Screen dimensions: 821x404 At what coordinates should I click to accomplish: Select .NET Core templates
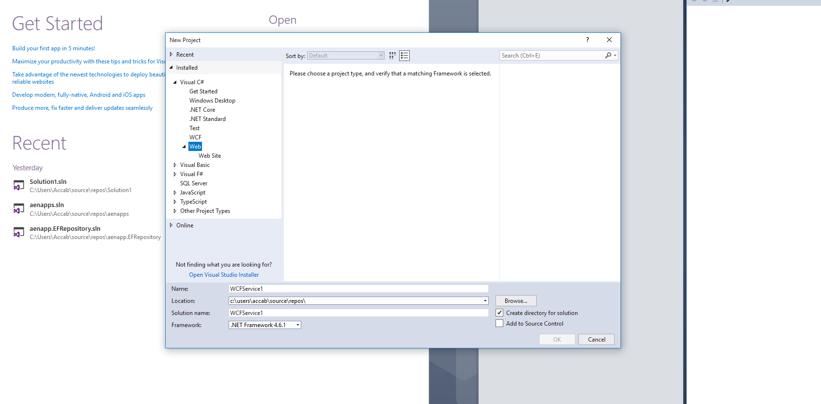point(202,110)
